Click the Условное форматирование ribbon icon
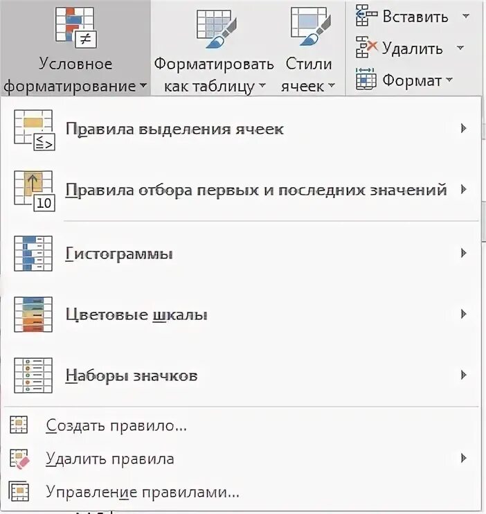 click(74, 26)
